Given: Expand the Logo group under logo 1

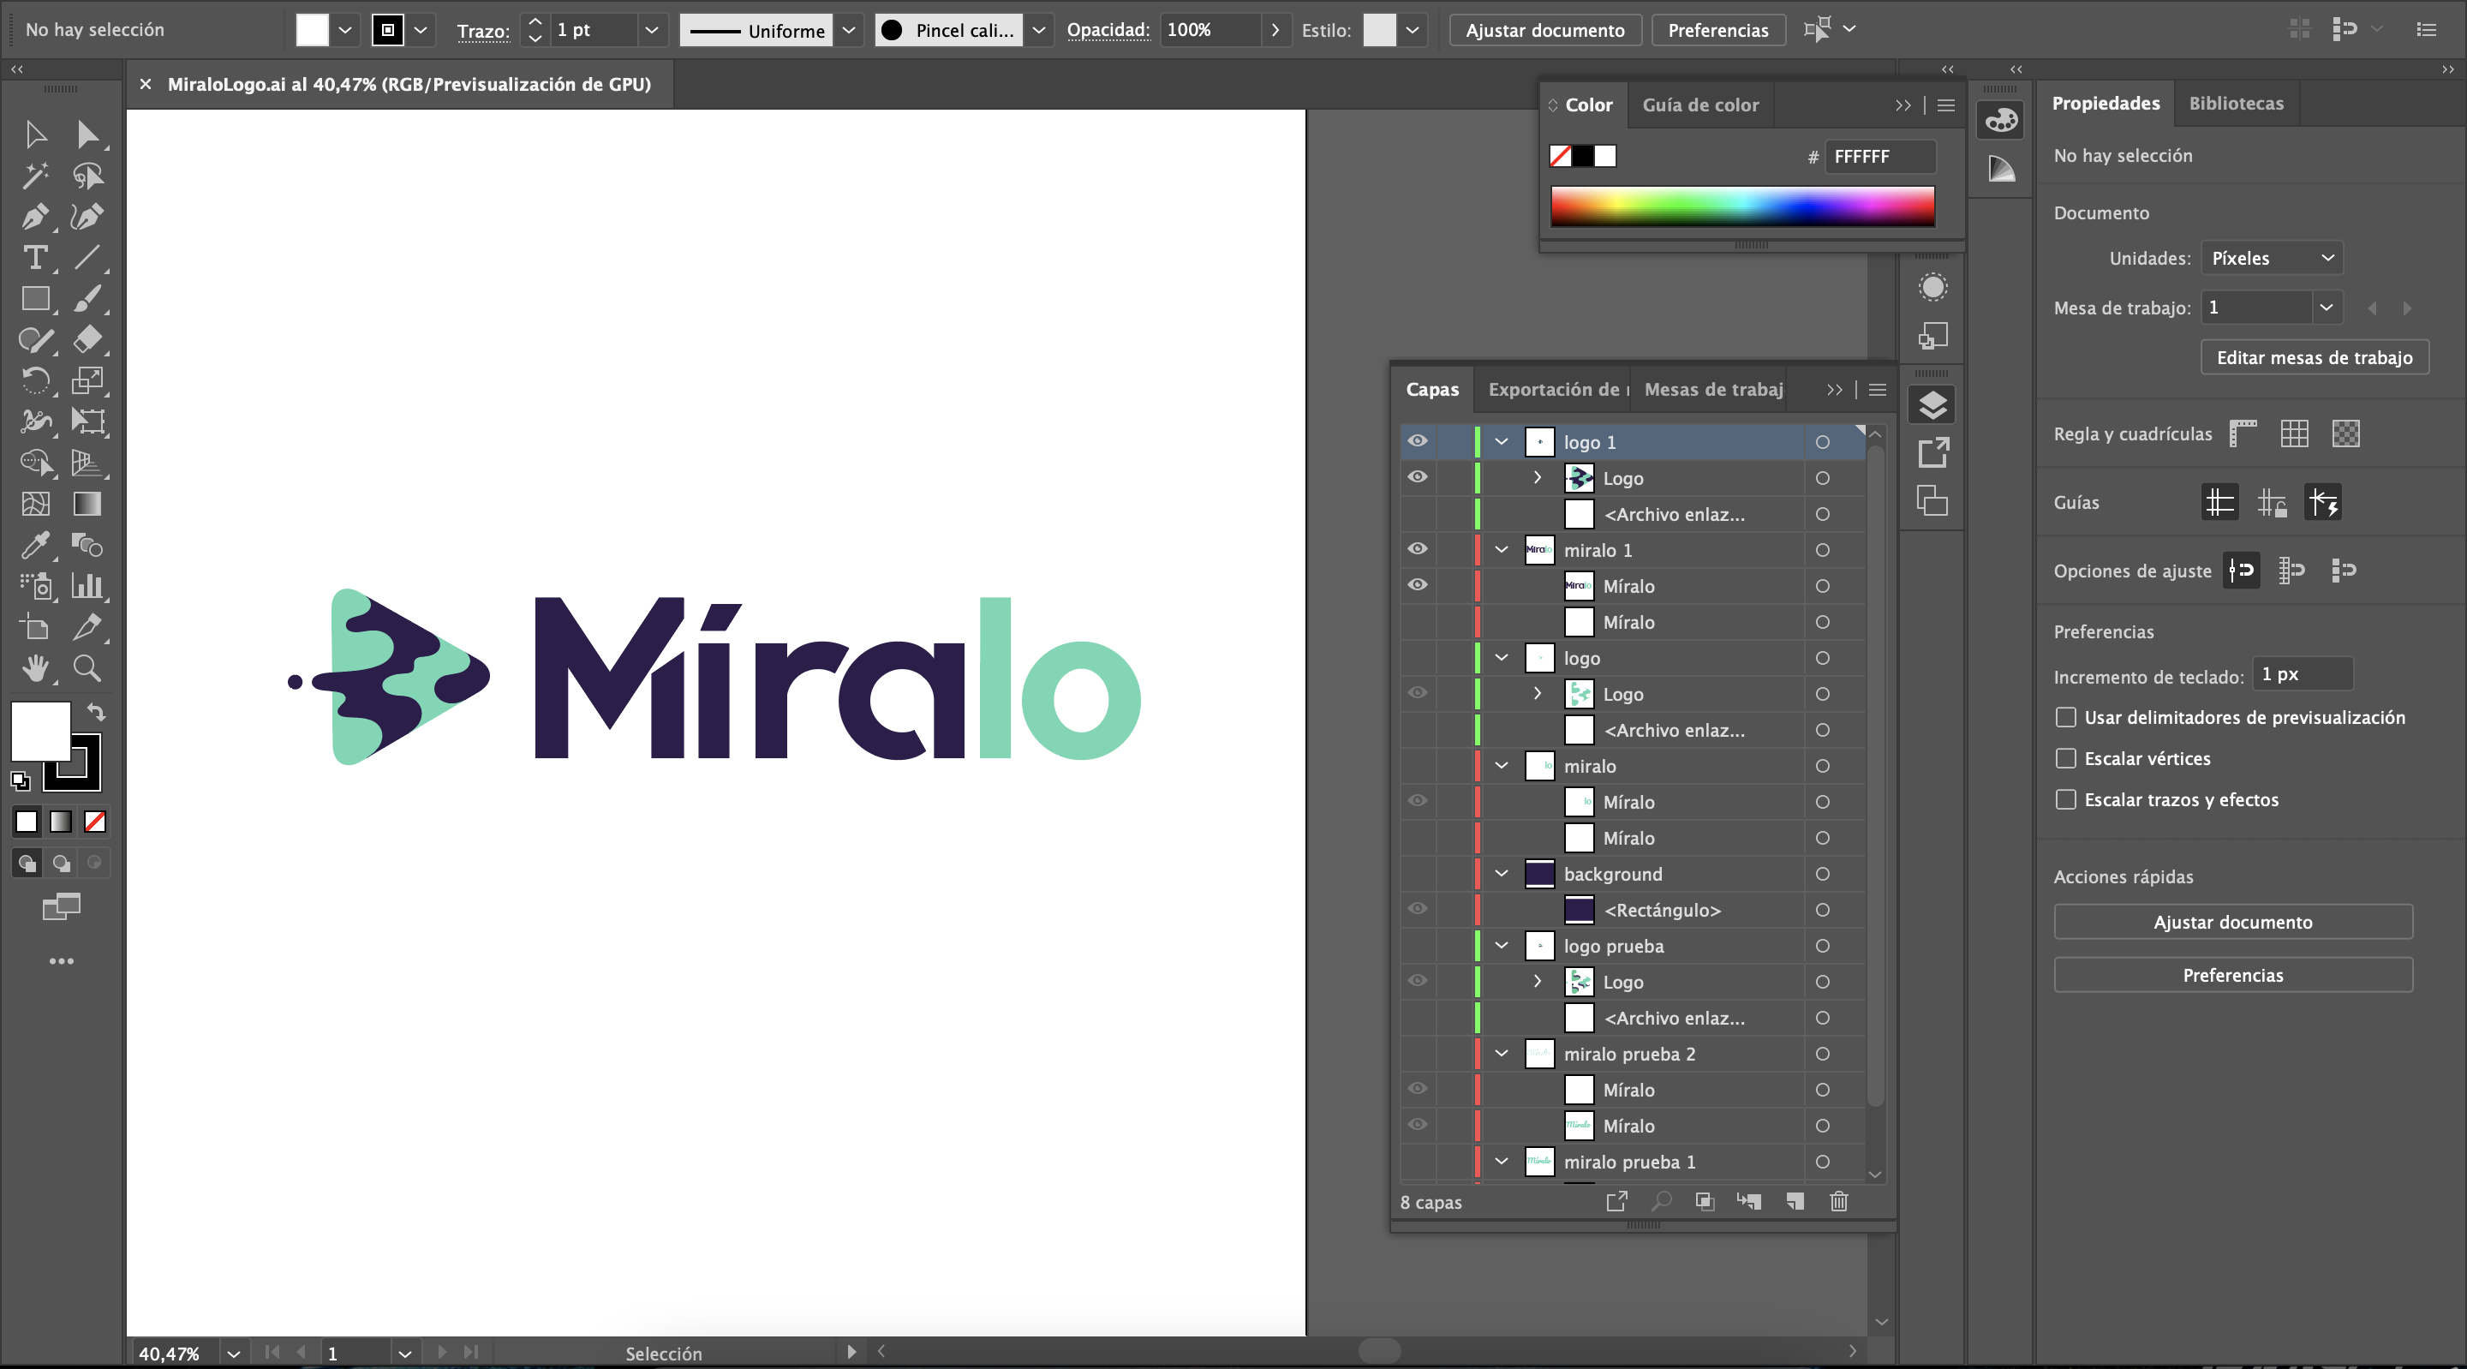Looking at the screenshot, I should click(1538, 477).
